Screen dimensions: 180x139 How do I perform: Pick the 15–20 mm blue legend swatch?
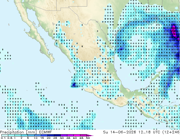[x=44, y=135]
